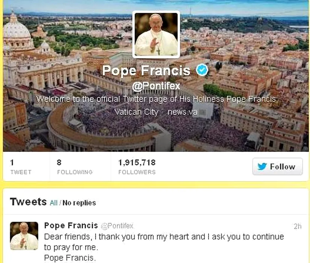Switch to the All tweets filter
Image resolution: width=310 pixels, height=263 pixels.
coord(54,203)
